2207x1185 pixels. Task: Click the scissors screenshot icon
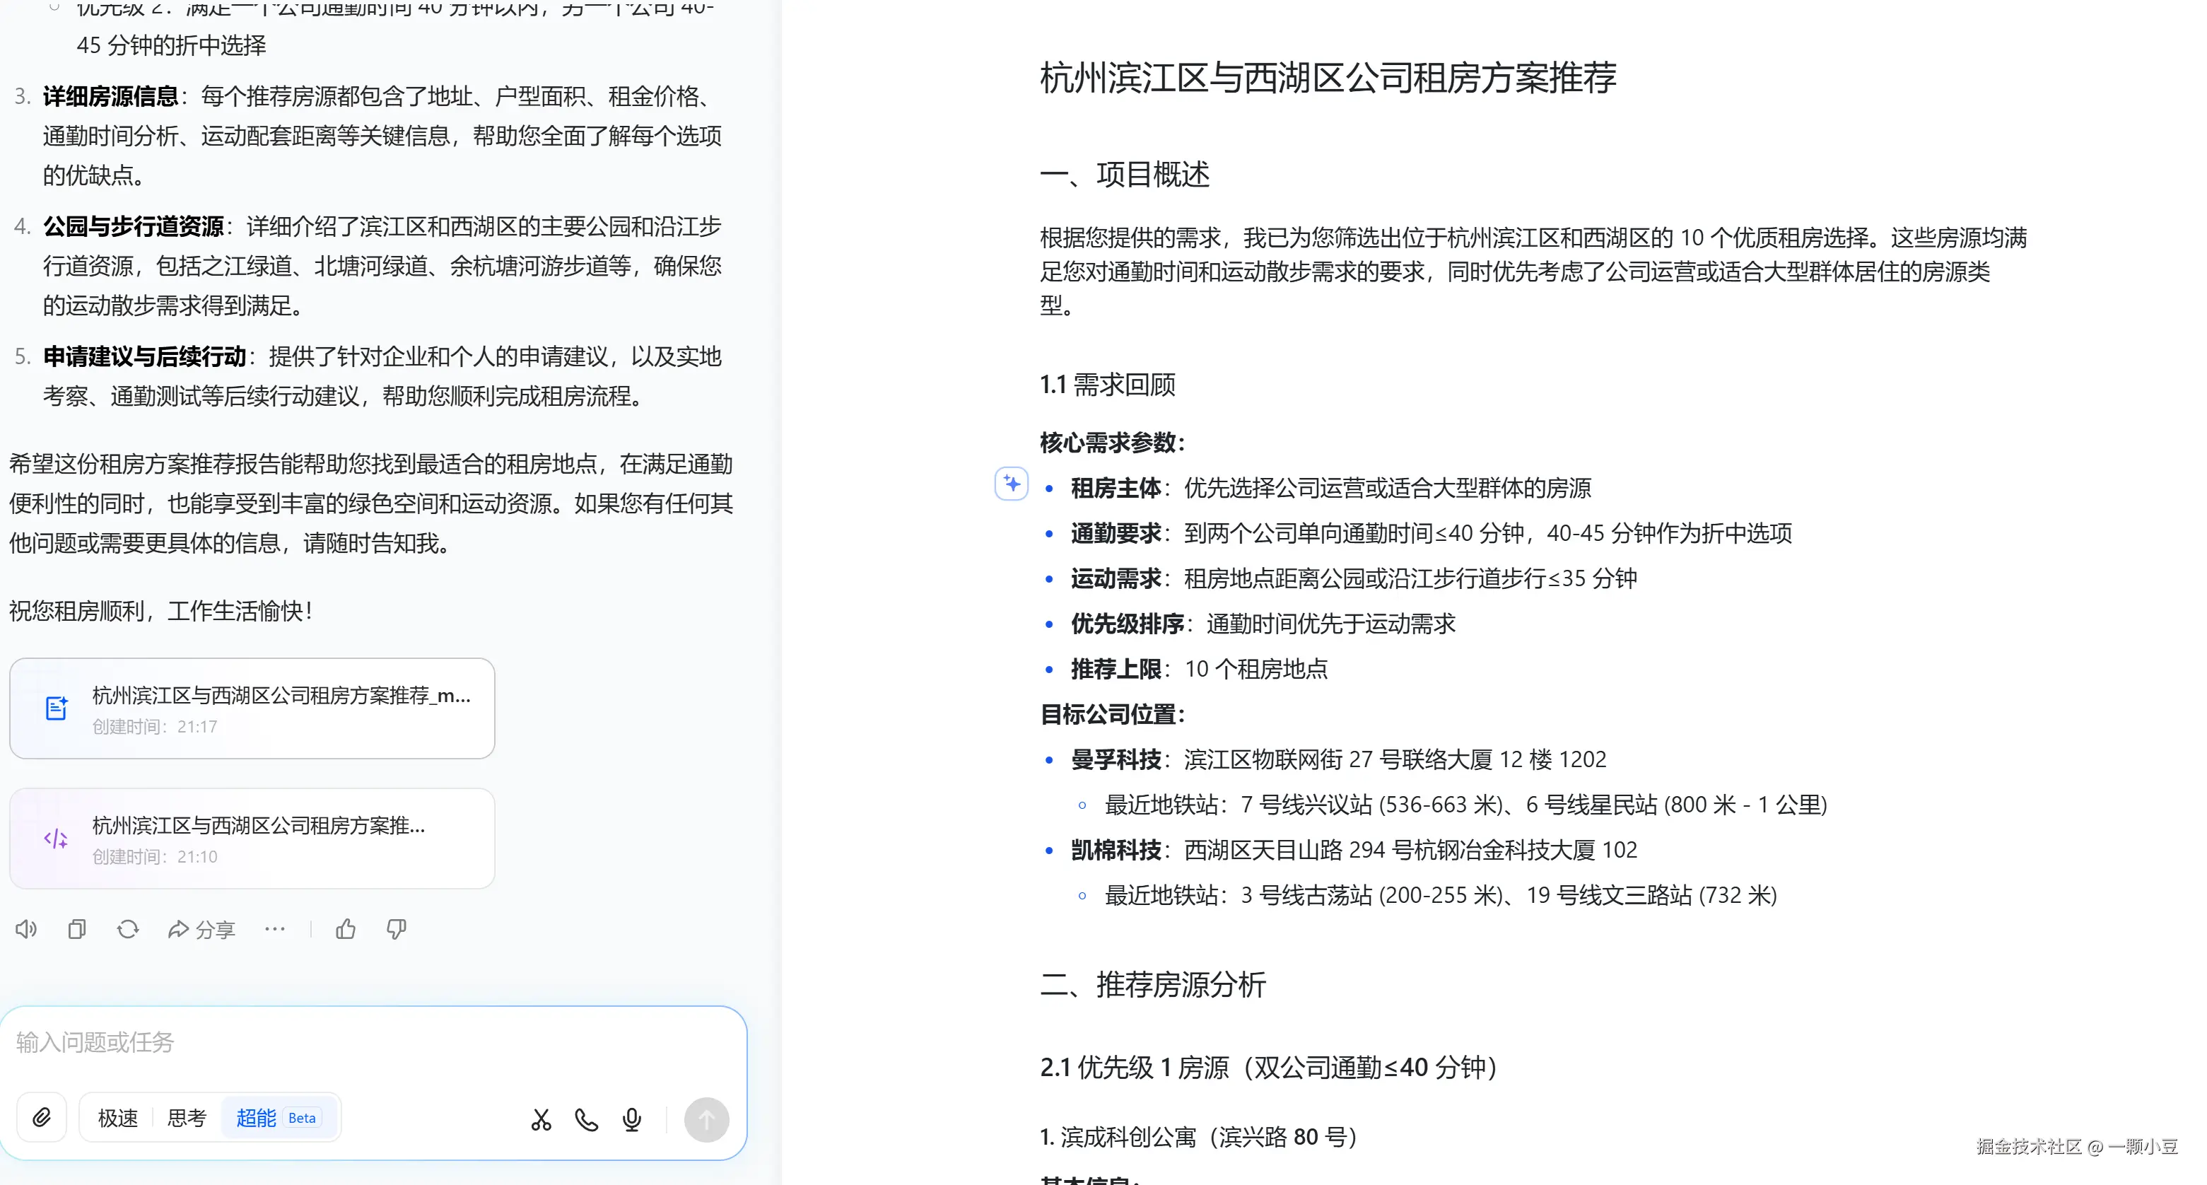[x=541, y=1119]
